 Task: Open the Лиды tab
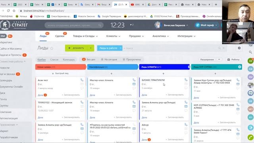(43, 36)
